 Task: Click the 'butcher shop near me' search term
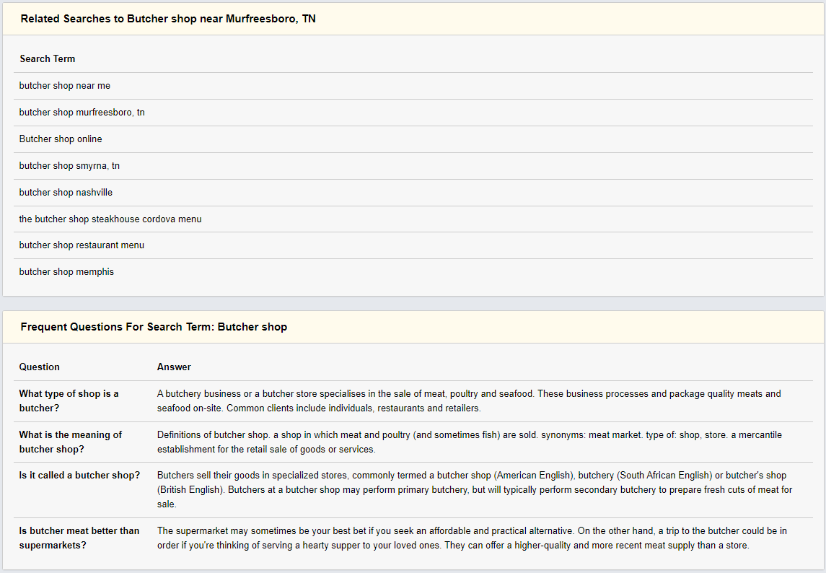click(65, 86)
